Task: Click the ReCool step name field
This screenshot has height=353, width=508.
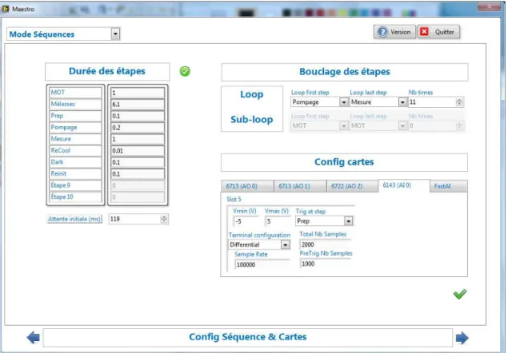Action: tap(75, 150)
